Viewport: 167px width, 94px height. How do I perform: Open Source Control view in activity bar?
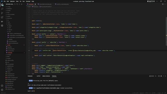click(x=2, y=13)
